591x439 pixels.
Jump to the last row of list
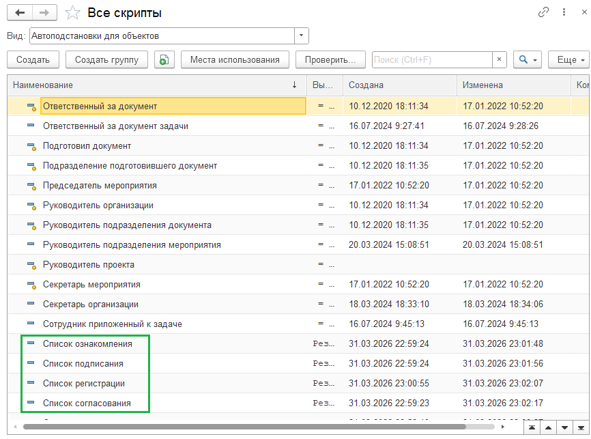[x=581, y=427]
